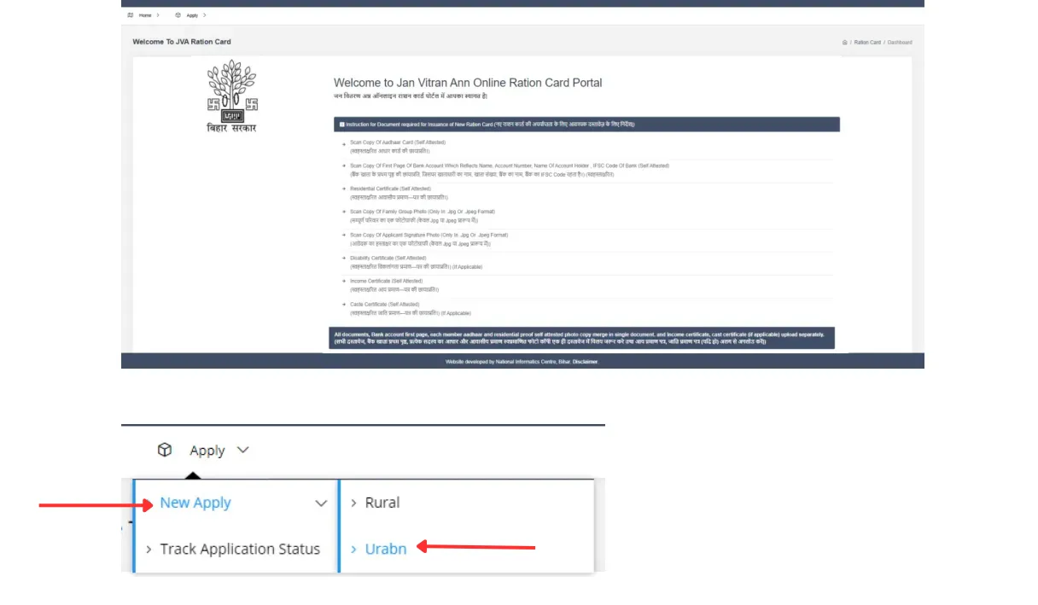Toggle the down chevron beside enlarged Apply menu
The height and width of the screenshot is (605, 1038).
(x=243, y=450)
